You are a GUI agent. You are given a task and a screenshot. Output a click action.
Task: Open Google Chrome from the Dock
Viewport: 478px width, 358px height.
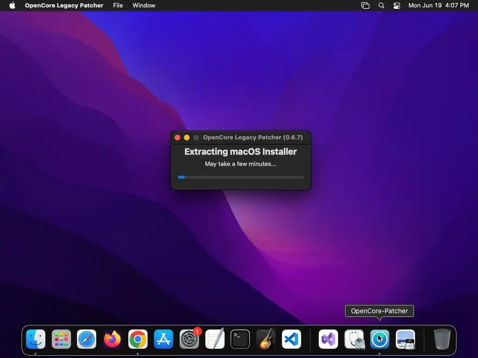click(x=138, y=339)
